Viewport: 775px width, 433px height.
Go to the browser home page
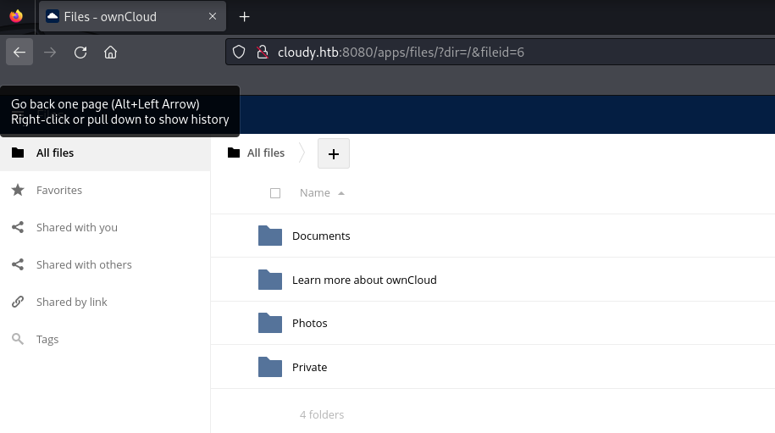[x=110, y=53]
